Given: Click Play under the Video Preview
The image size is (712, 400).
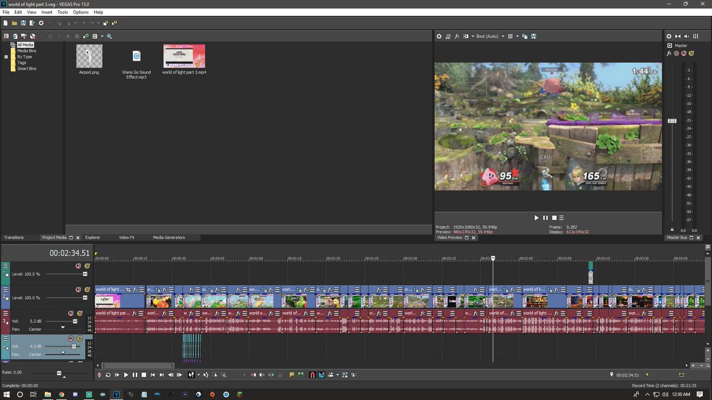Looking at the screenshot, I should (537, 218).
